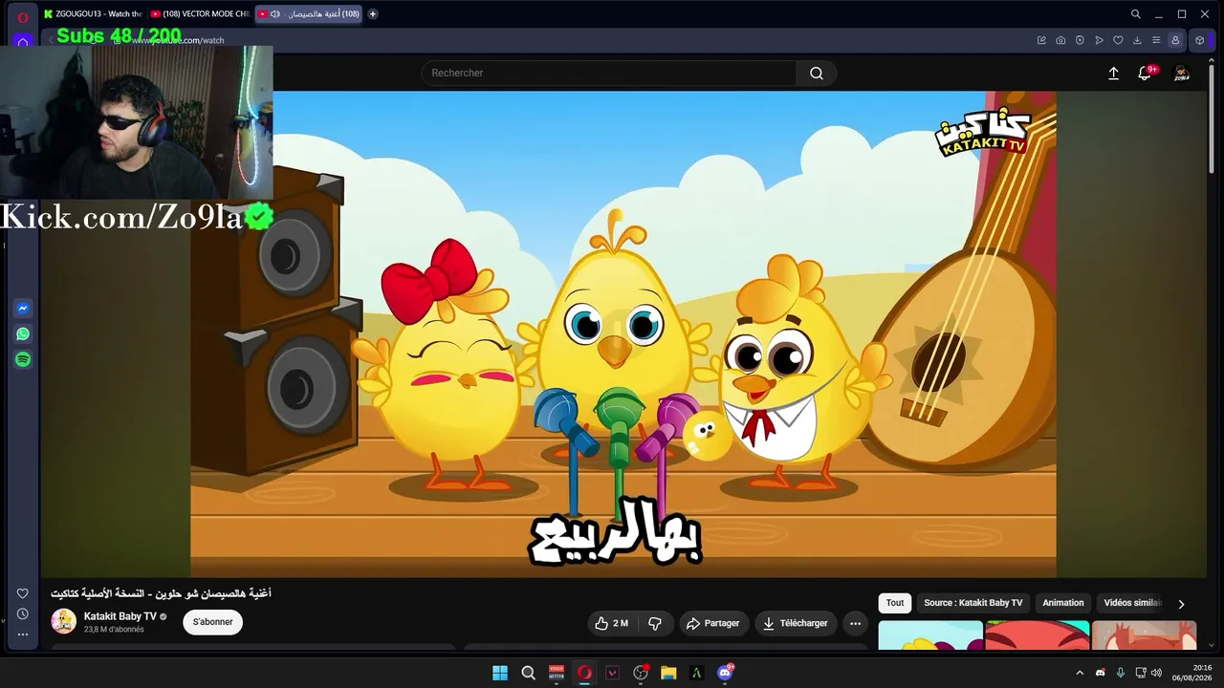Open Opera easy setup sliders icon
The width and height of the screenshot is (1224, 688).
(1156, 40)
